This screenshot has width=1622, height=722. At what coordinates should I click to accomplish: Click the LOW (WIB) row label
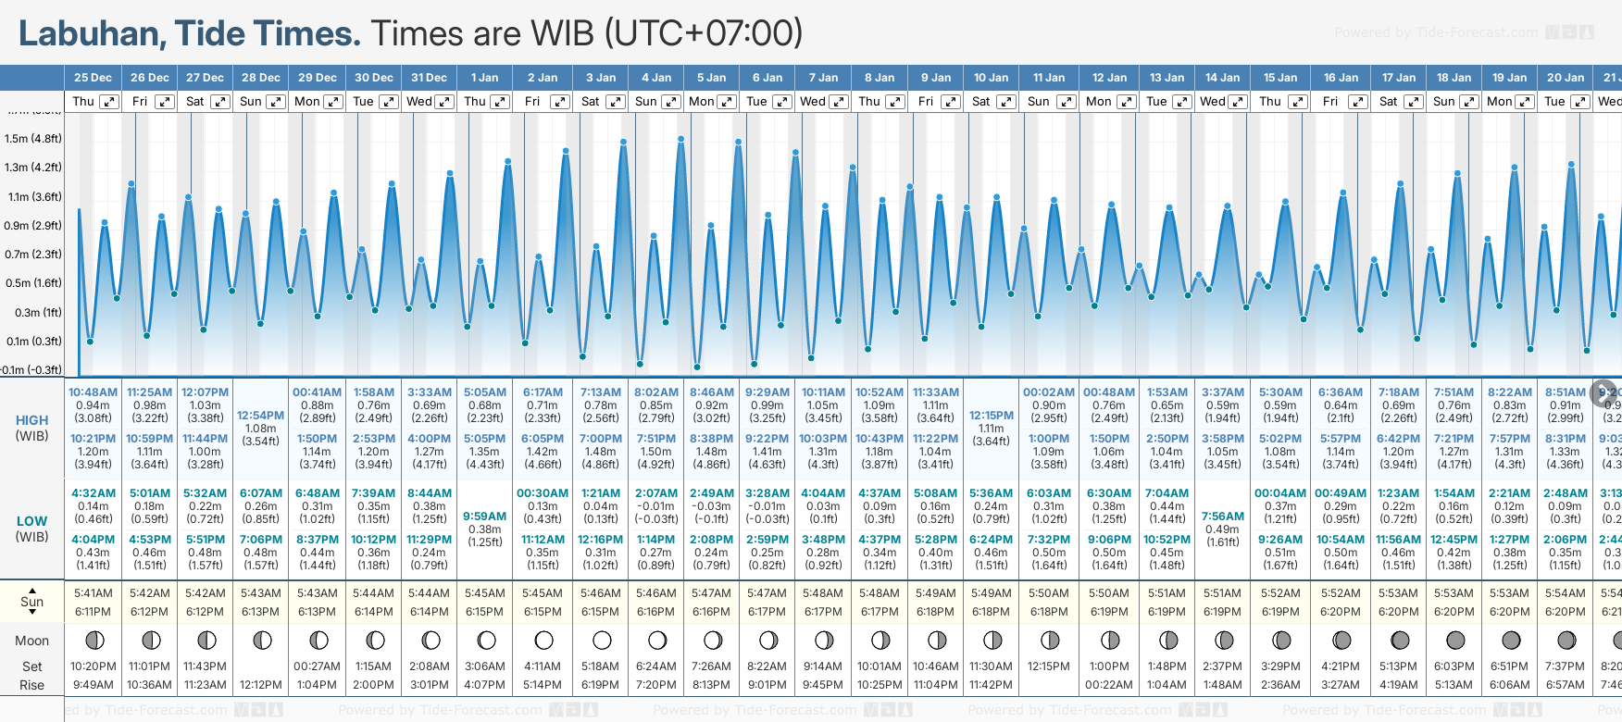tap(31, 529)
